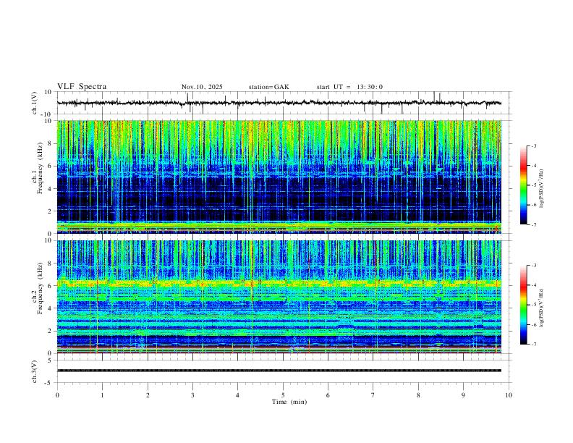Click the "4" kHz tick on ch.1 axis
Screen dimensions: 573x443
51,189
